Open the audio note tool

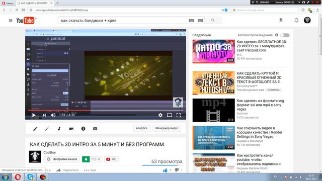tap(59, 129)
